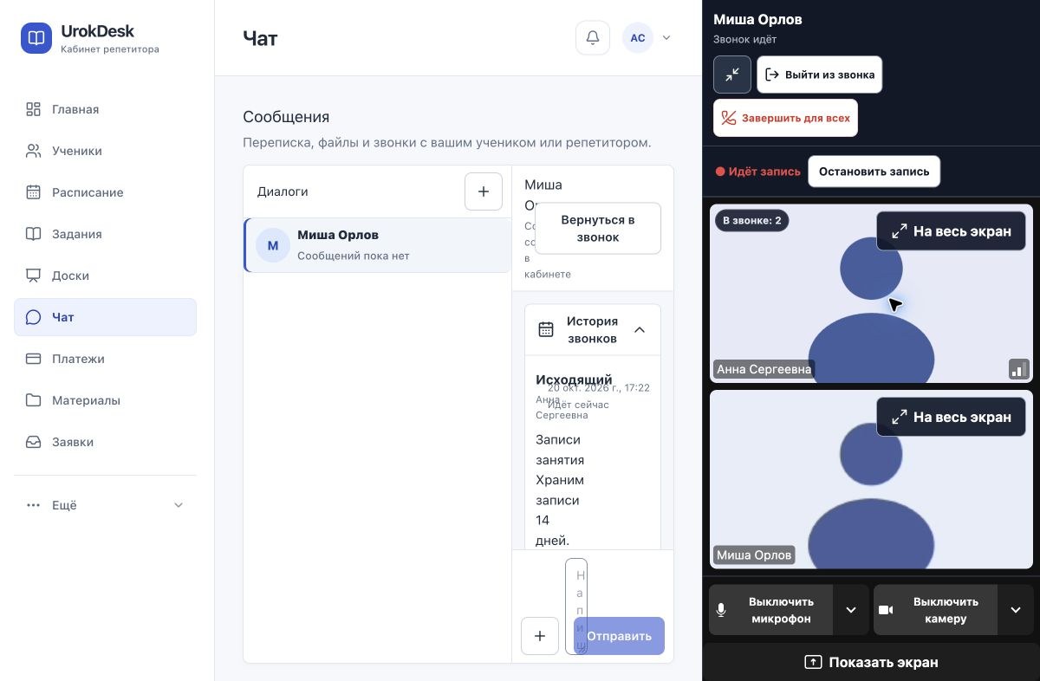Expand the user account menu chevron
The height and width of the screenshot is (681, 1040).
click(x=666, y=38)
